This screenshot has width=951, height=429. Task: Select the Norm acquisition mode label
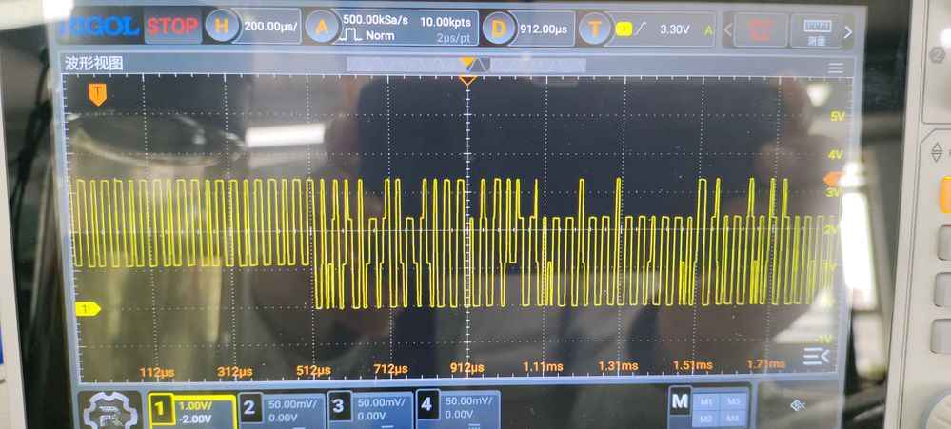[380, 36]
